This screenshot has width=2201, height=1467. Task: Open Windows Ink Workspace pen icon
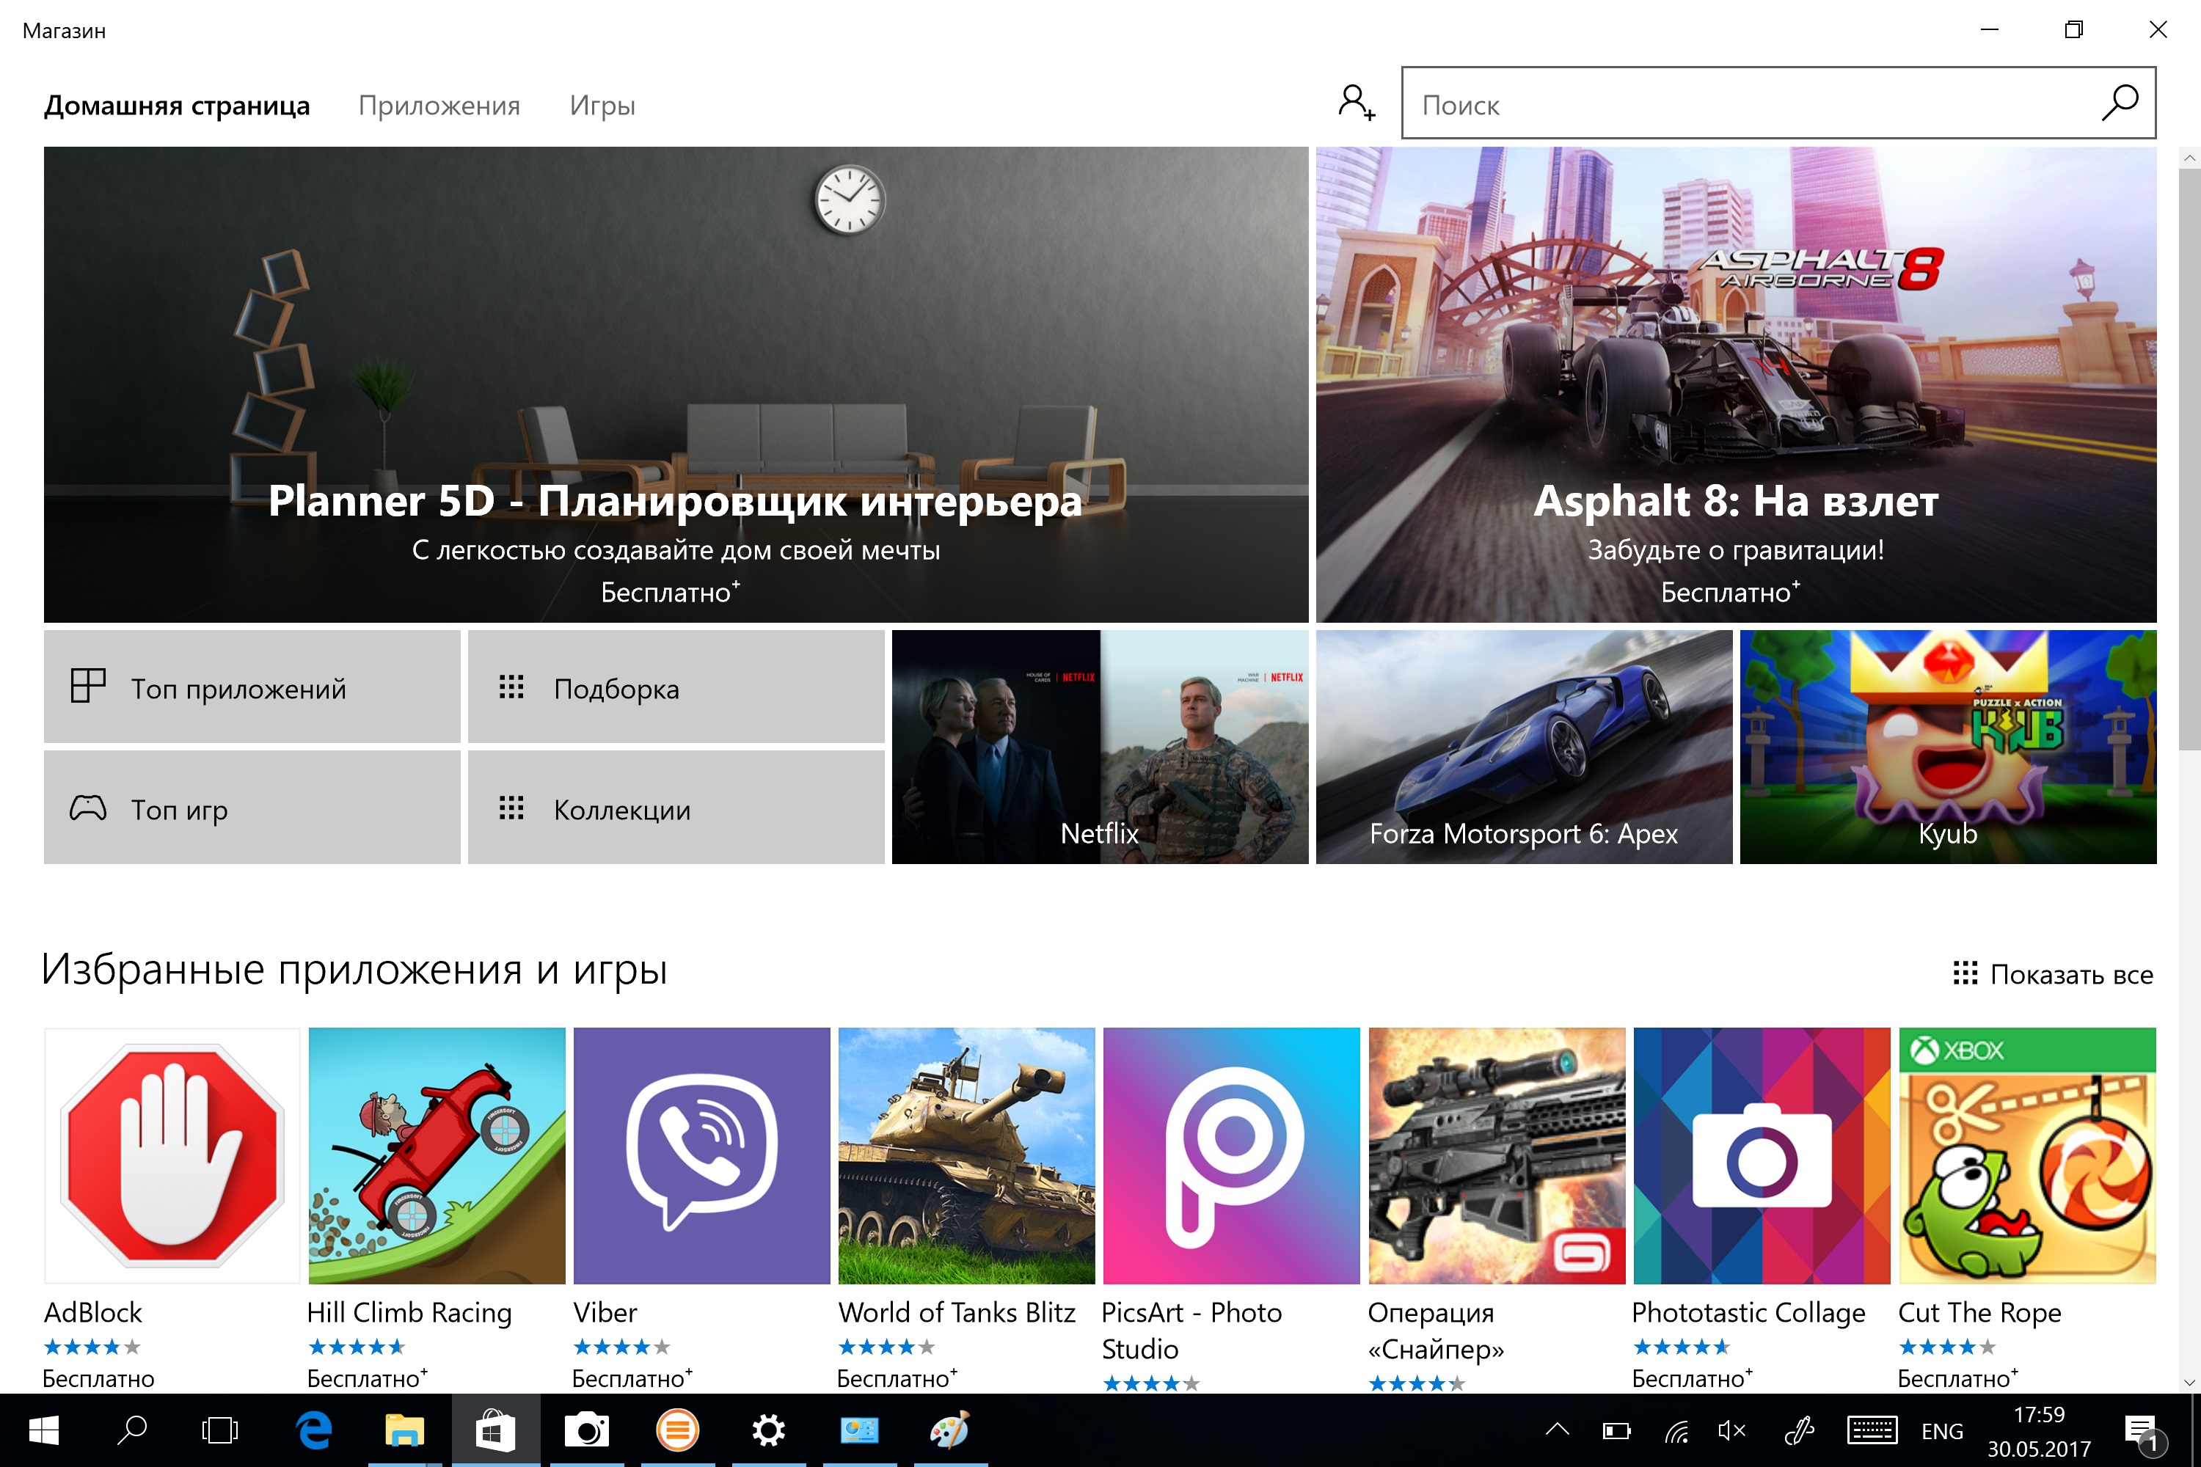click(1799, 1430)
